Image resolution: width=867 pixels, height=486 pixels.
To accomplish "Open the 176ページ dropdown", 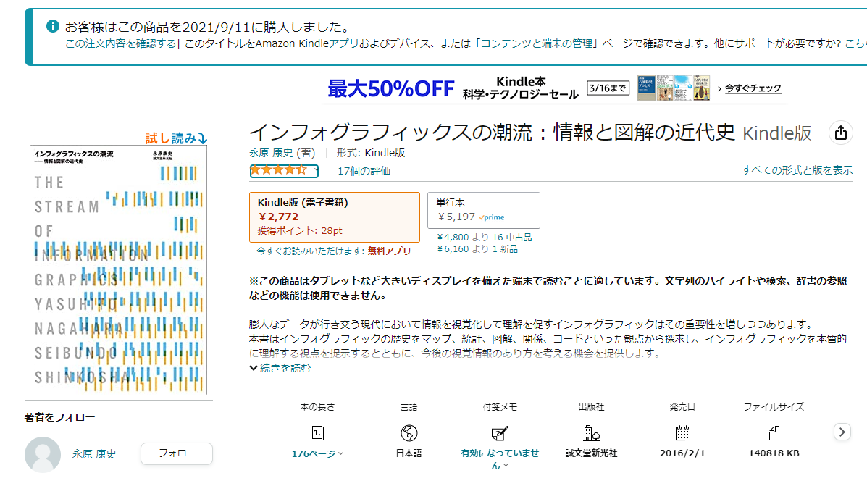I will tap(317, 453).
